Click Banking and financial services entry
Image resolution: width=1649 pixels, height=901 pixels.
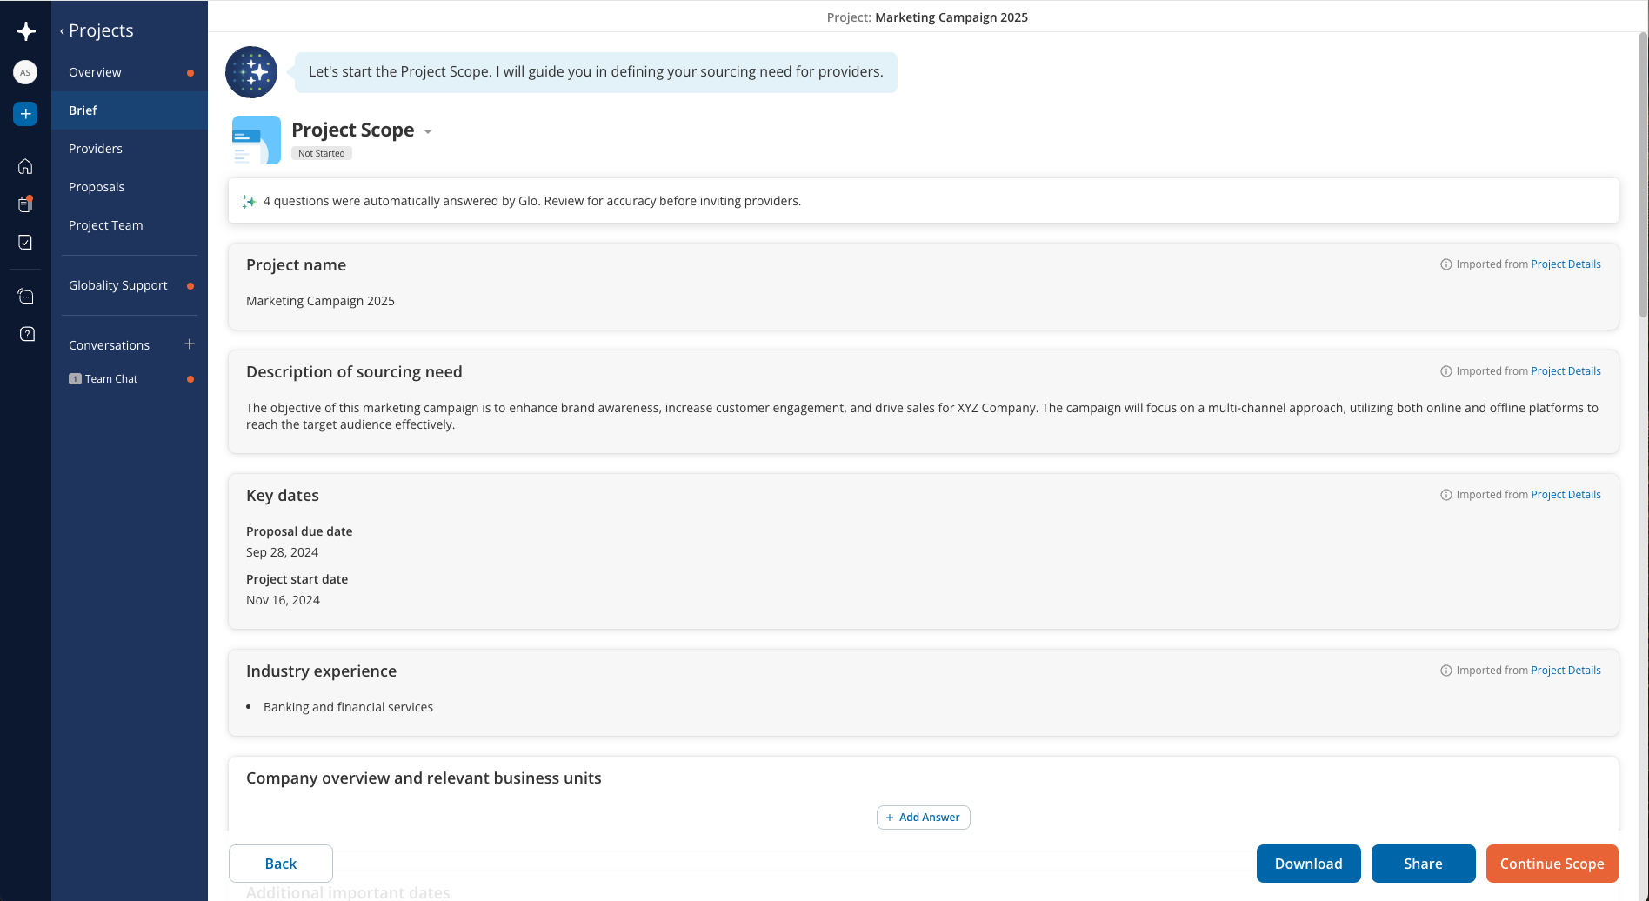click(348, 707)
